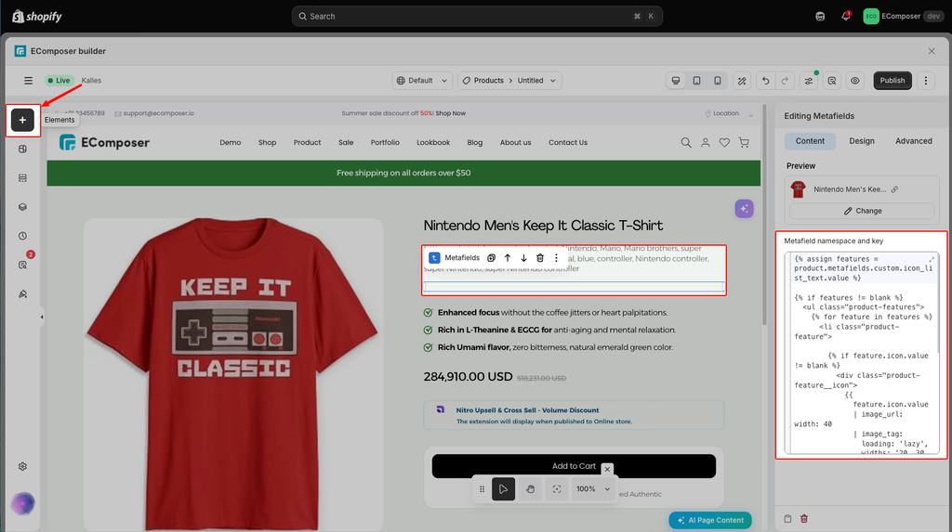This screenshot has width=952, height=532.
Task: Open the sidebar icon with red badge 2
Action: click(x=23, y=265)
